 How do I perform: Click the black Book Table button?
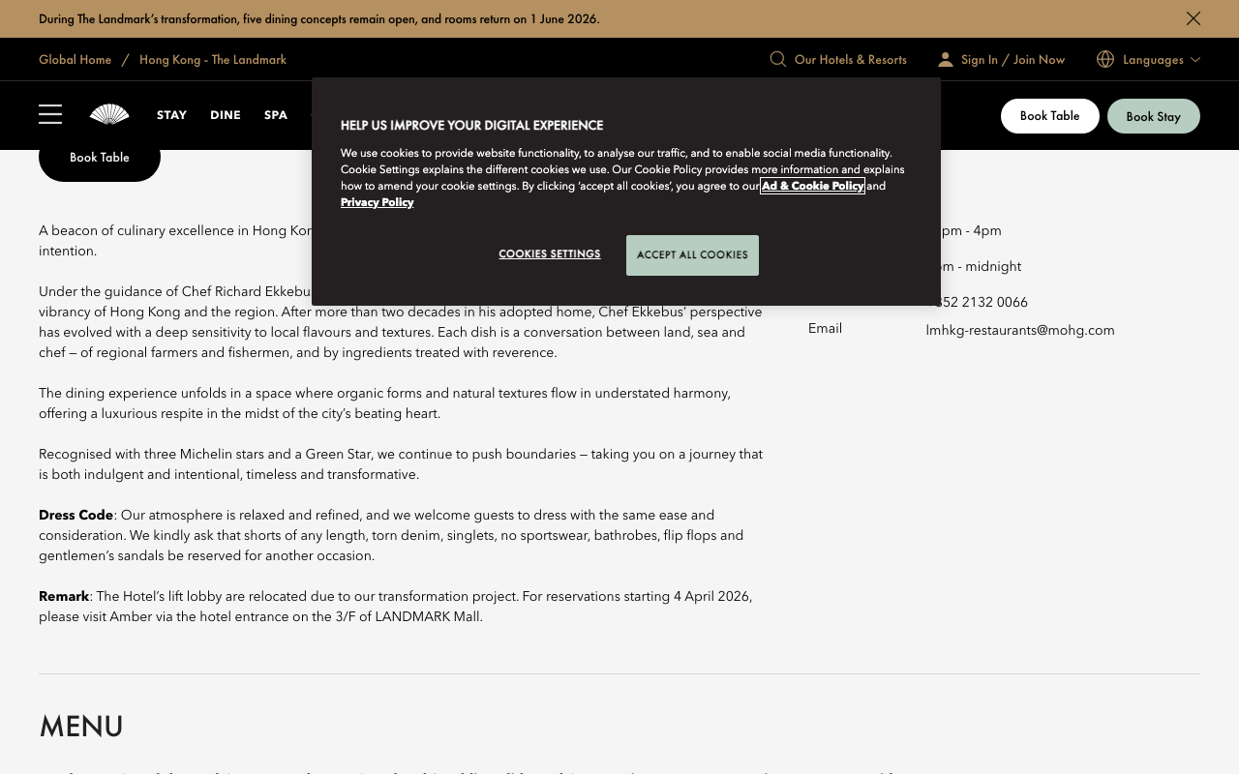[100, 159]
